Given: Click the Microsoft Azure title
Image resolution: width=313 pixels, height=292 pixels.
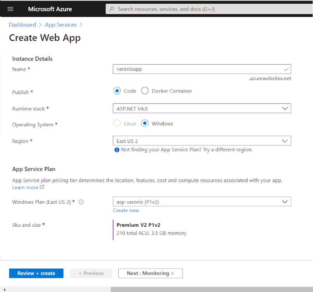Looking at the screenshot, I should [50, 9].
